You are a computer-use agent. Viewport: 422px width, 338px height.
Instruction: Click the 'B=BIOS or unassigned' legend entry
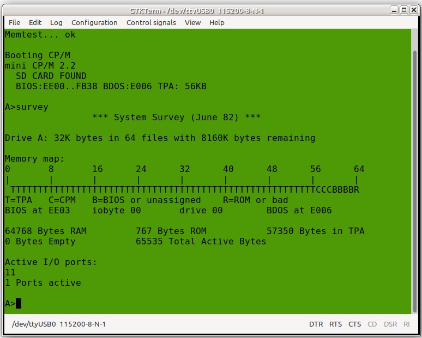[x=147, y=200]
